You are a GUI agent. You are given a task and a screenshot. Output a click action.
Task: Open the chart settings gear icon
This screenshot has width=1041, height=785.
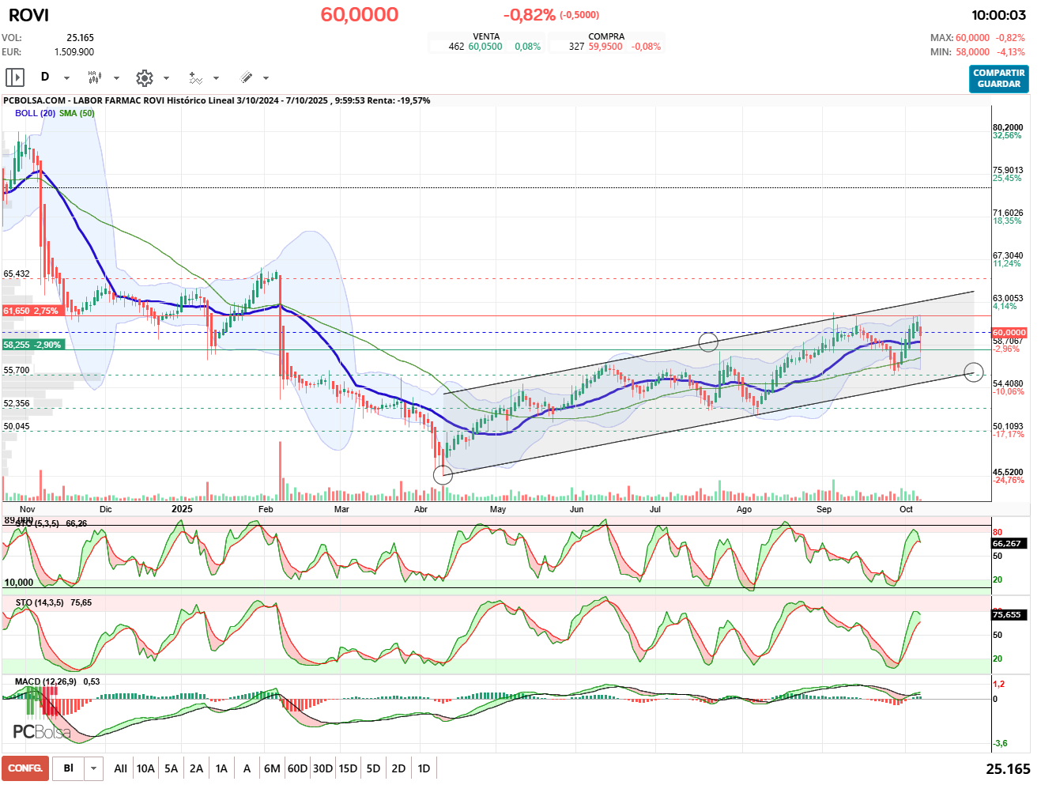point(144,77)
